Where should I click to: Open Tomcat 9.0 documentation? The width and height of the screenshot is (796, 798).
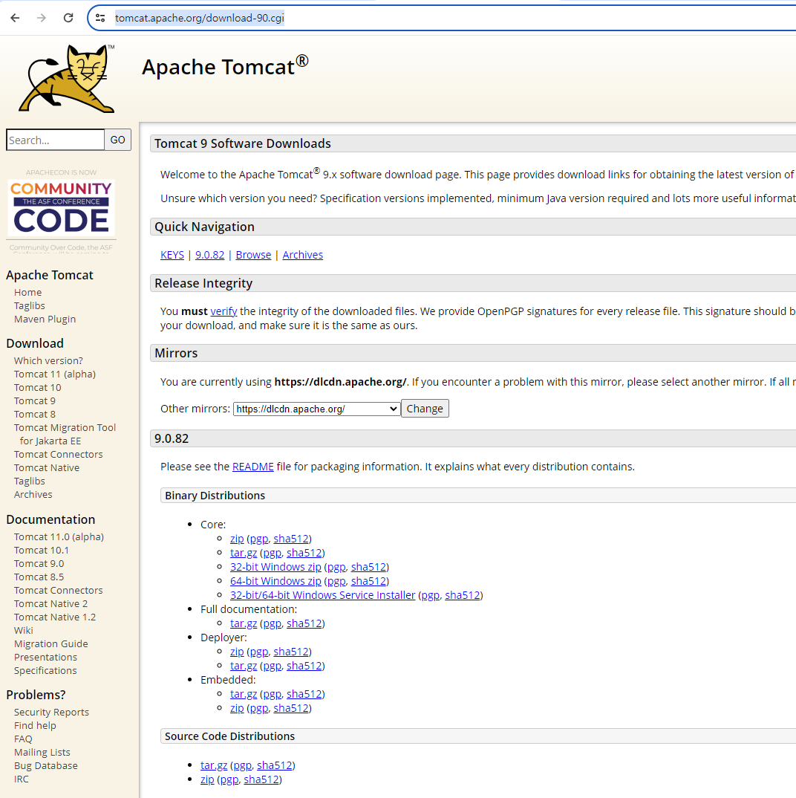pyautogui.click(x=39, y=563)
